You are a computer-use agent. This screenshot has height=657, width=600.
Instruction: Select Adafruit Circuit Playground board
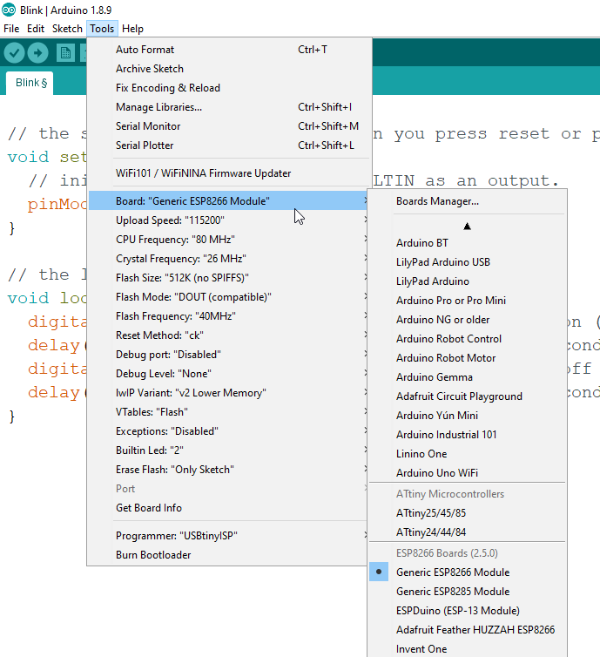click(468, 396)
